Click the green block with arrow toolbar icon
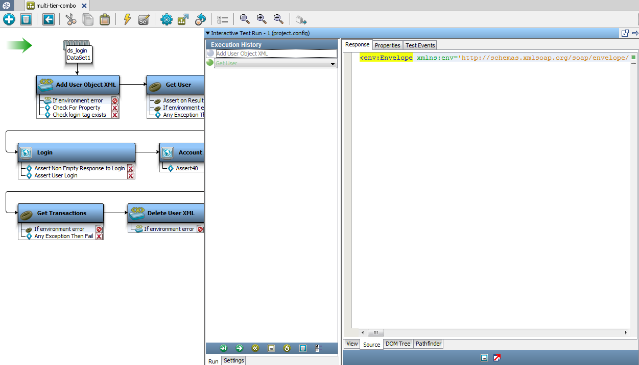 pyautogui.click(x=183, y=19)
